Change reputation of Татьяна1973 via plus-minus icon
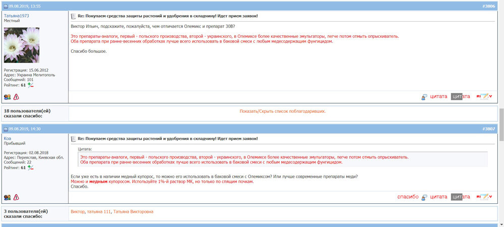Image resolution: width=504 pixels, height=227 pixels. point(31,85)
